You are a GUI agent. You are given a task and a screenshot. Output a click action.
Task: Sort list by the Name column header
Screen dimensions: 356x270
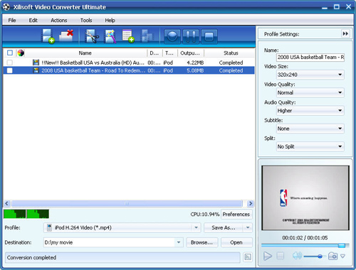[85, 53]
